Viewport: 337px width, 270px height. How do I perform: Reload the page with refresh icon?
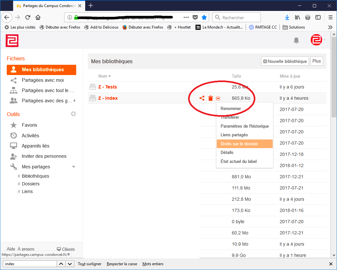click(x=28, y=17)
